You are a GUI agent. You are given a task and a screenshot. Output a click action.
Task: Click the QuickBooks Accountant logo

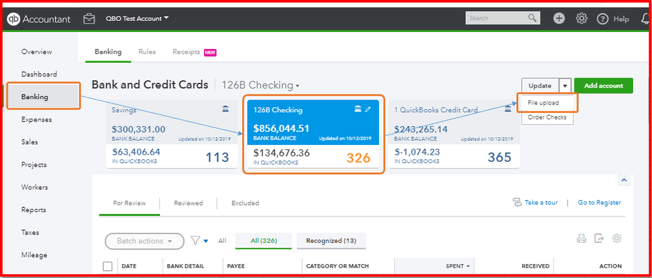click(39, 19)
